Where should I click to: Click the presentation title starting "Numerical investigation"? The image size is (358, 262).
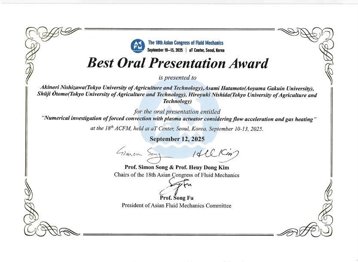179,119
